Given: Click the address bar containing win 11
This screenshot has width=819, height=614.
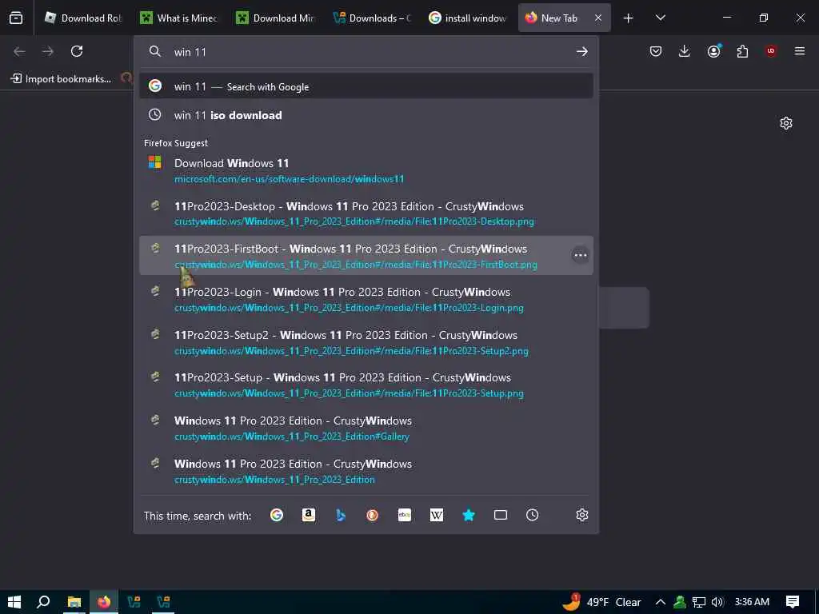Looking at the screenshot, I should tap(366, 52).
